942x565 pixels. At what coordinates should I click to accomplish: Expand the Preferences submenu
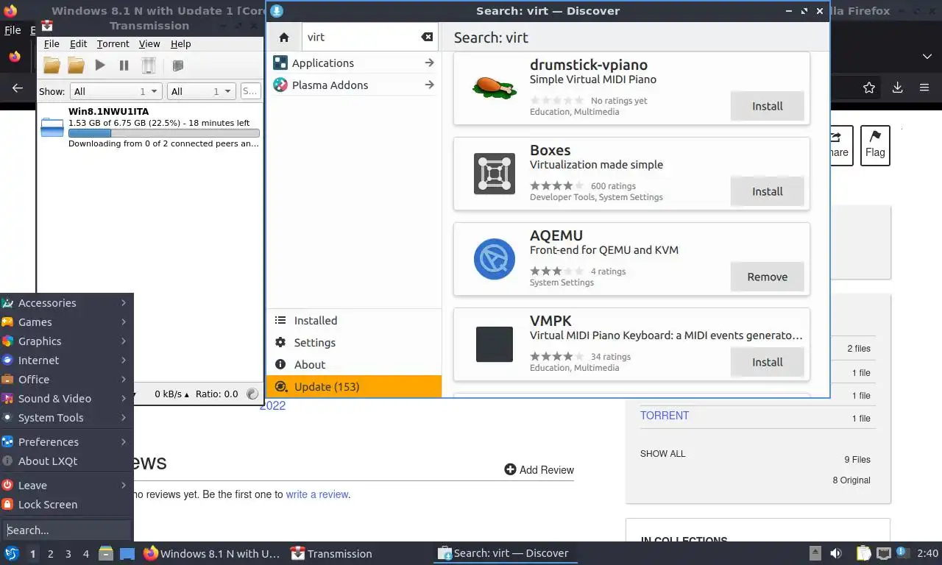[66, 442]
